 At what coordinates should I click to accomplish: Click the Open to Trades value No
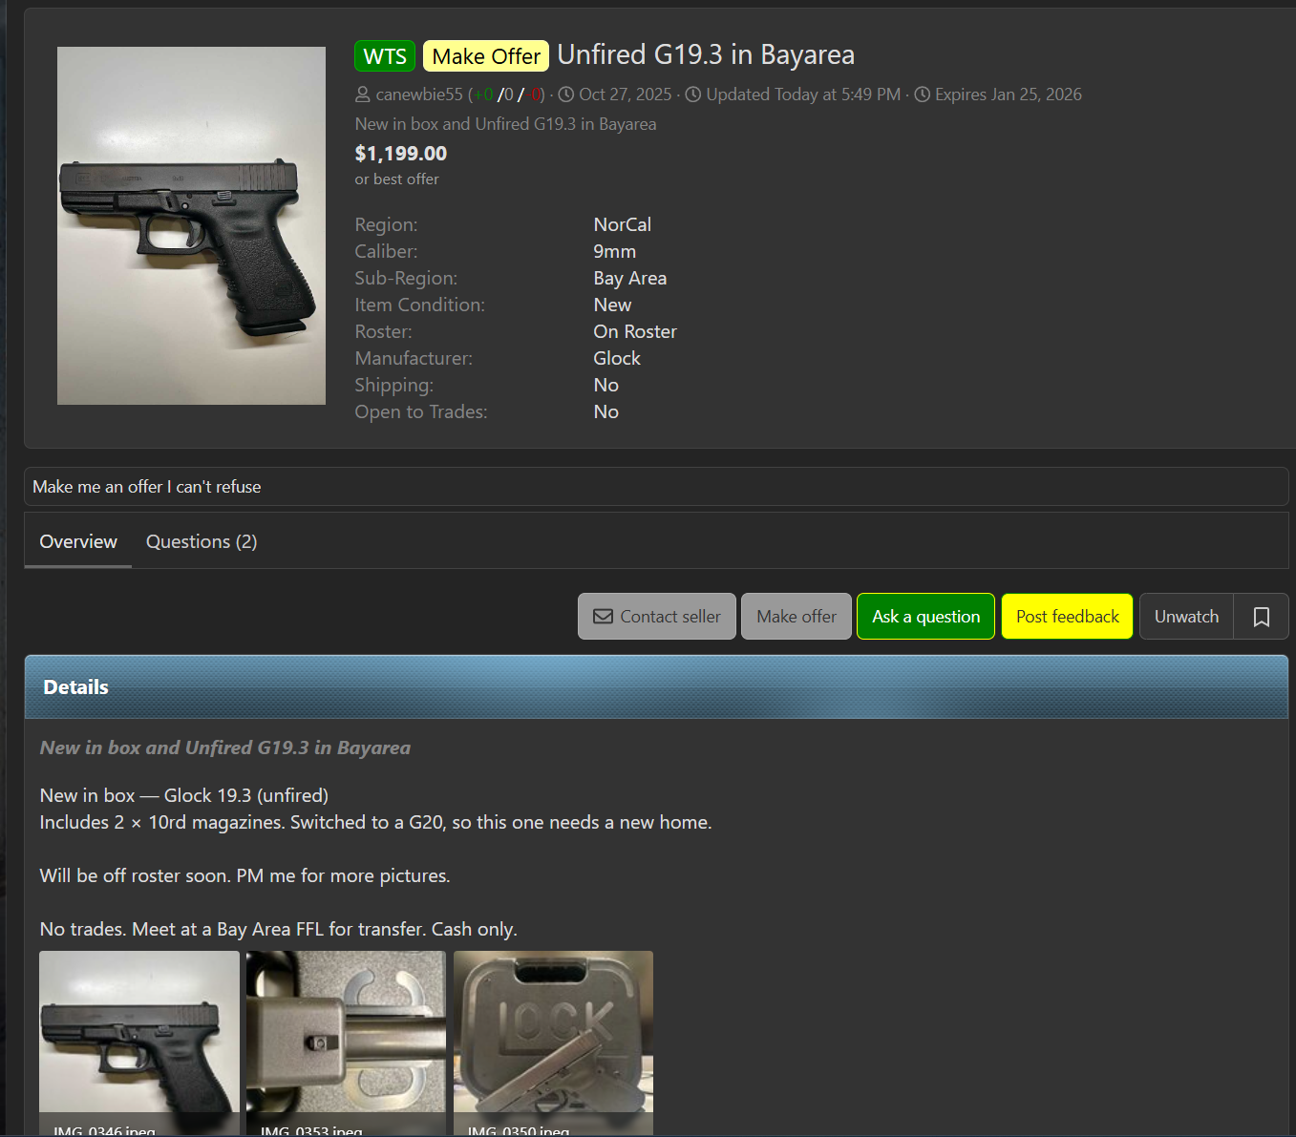pos(606,411)
